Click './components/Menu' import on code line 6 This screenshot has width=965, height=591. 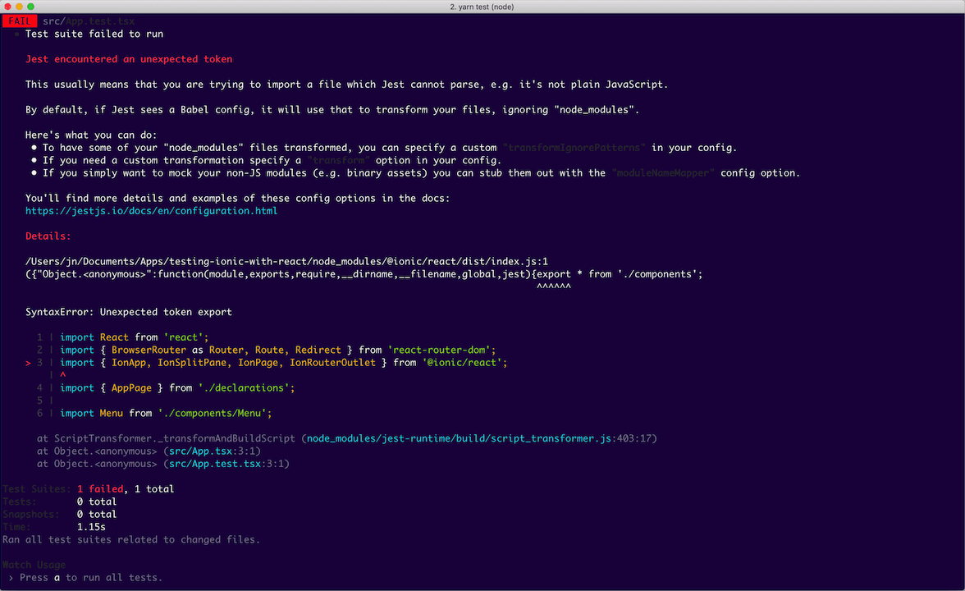215,413
